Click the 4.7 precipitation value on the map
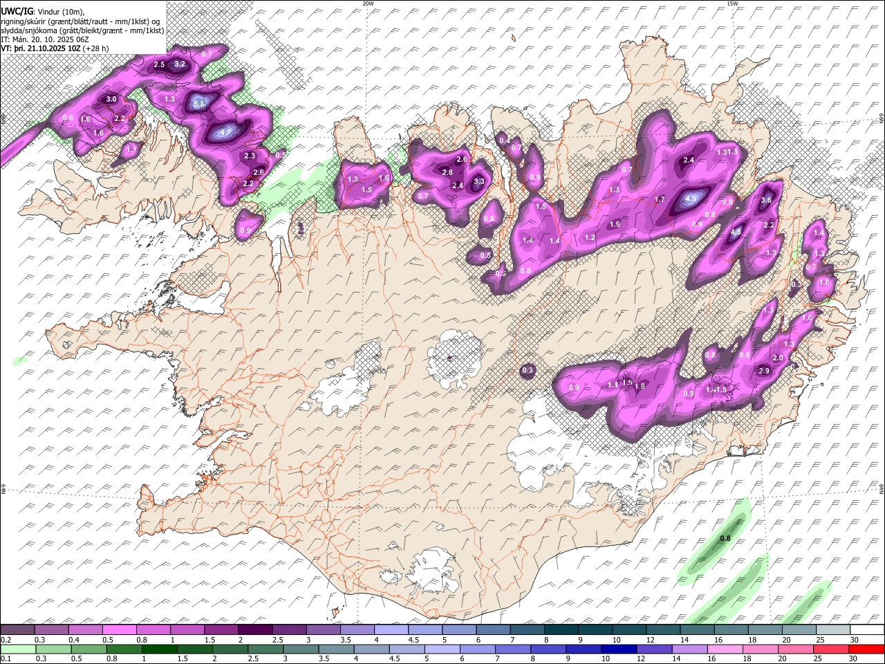Image resolution: width=885 pixels, height=664 pixels. 225,132
